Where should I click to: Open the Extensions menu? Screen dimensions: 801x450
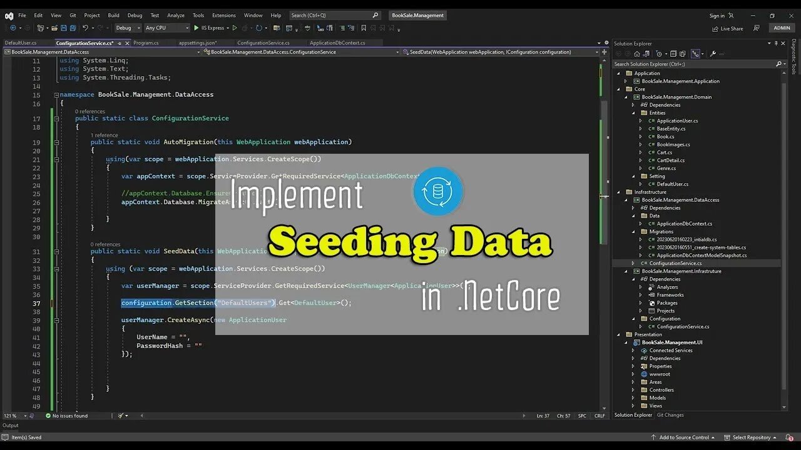224,15
